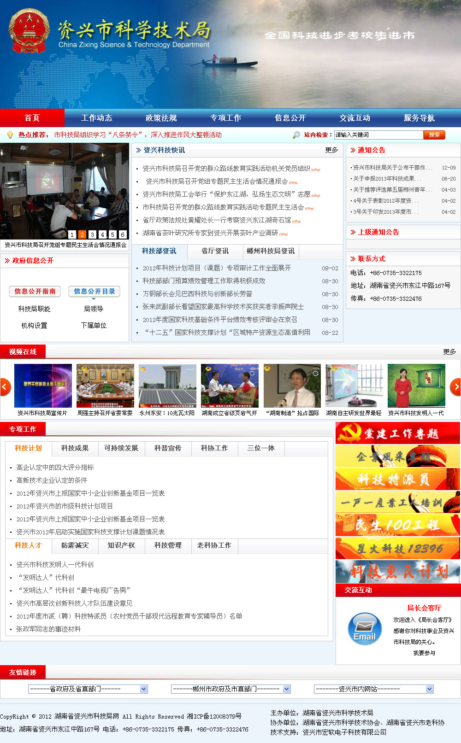Switch to the 三位一体 tab
461x743 pixels.
[261, 448]
